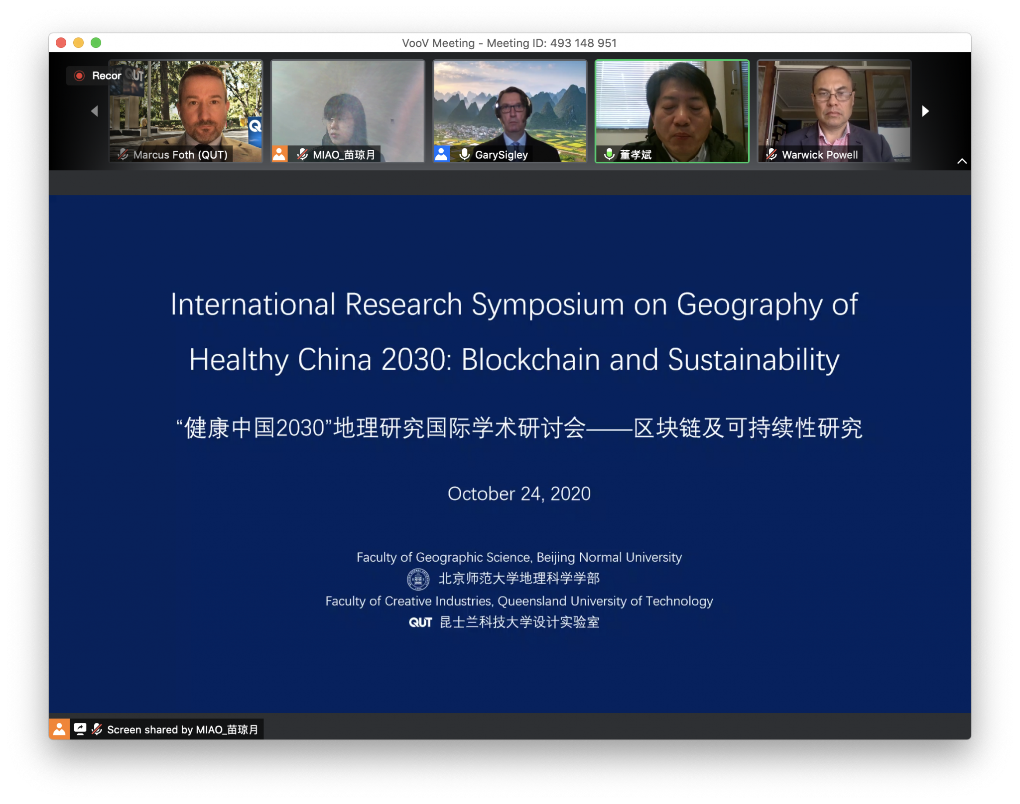The height and width of the screenshot is (804, 1020).
Task: Click the blue attendee icon on GarySigley's video tile
Action: (441, 154)
